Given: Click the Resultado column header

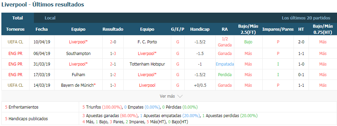Looking at the screenshot, I should (x=113, y=29).
